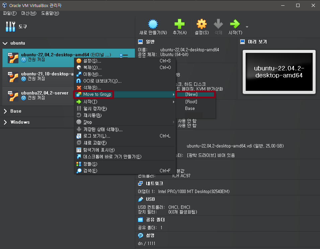
Task: Click Intel PRO/1000 MT Desktop adapter text
Action: tap(194, 192)
